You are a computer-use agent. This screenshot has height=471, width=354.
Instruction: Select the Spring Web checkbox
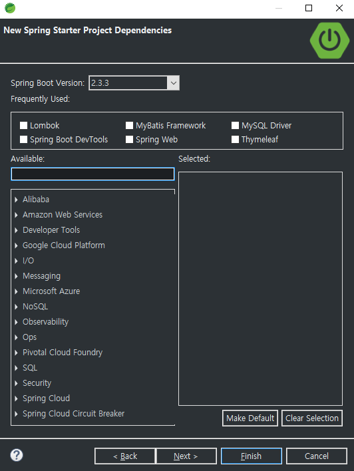[129, 140]
